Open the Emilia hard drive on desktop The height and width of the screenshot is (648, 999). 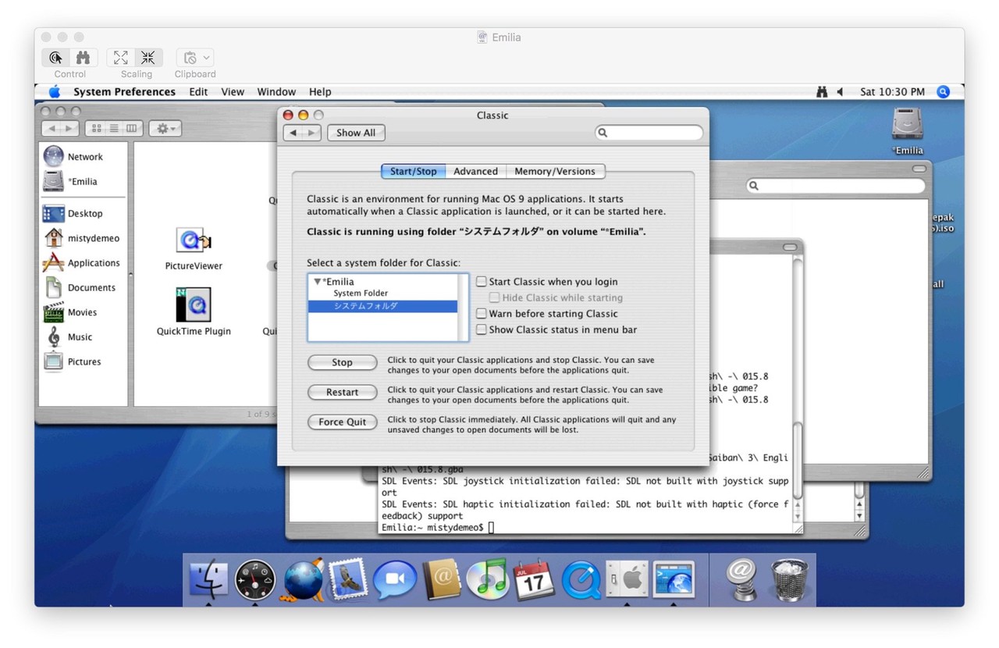coord(908,125)
